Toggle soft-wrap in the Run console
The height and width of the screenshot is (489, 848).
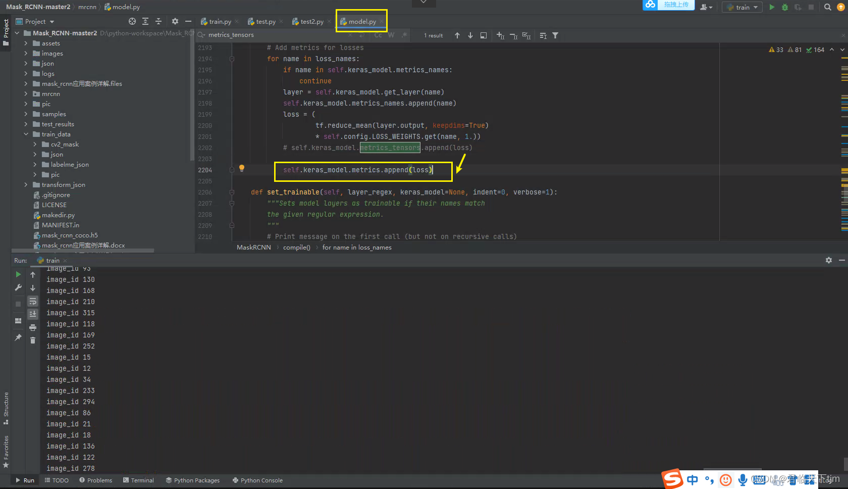33,301
